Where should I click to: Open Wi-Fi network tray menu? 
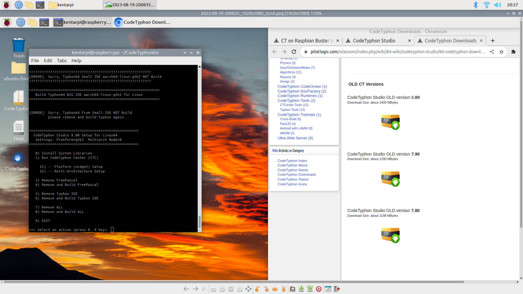(x=486, y=5)
